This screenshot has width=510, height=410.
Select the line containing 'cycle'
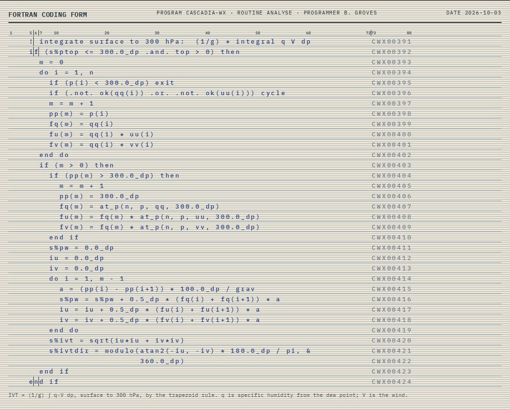point(167,93)
